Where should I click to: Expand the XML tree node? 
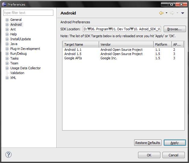tap(7, 78)
